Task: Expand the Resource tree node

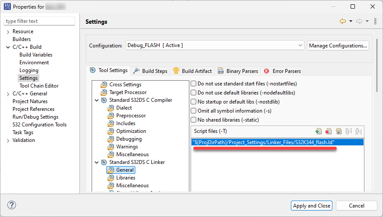Action: (8, 32)
